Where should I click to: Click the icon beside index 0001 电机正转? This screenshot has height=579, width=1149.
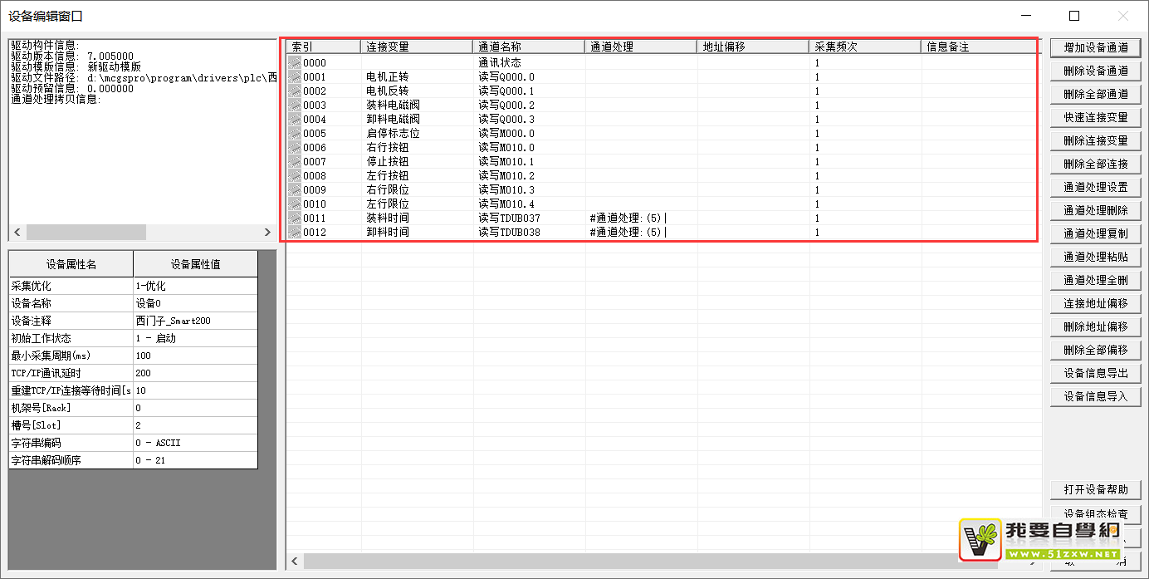(x=295, y=77)
